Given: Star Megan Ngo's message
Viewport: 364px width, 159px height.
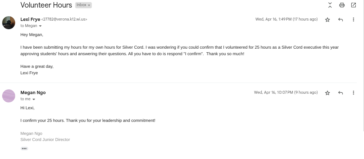Looking at the screenshot, I should (x=327, y=93).
